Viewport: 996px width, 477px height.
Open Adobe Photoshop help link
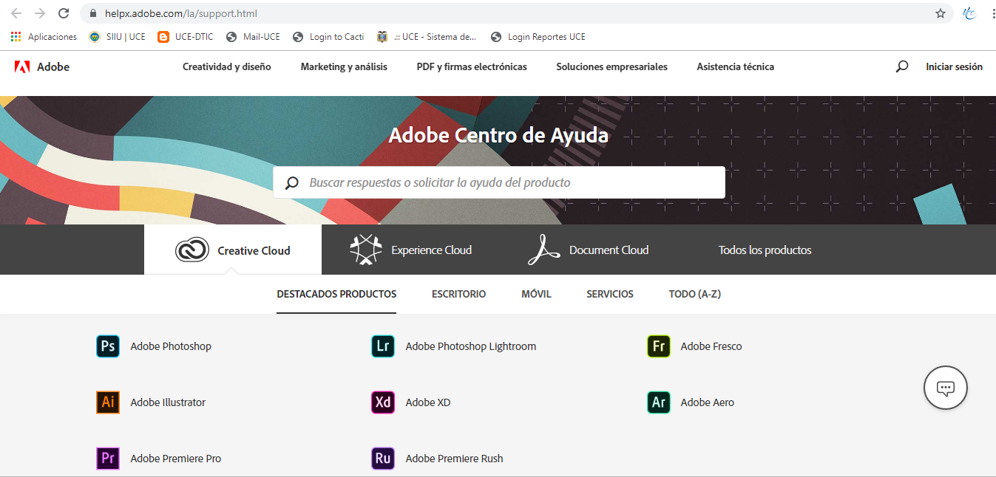171,346
